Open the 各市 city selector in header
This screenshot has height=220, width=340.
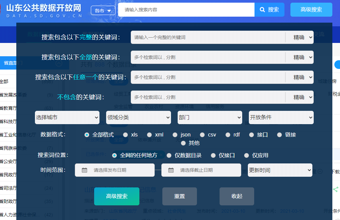(103, 11)
